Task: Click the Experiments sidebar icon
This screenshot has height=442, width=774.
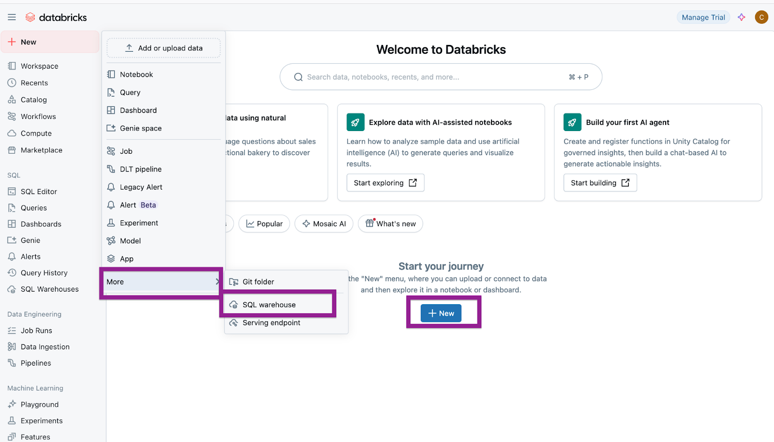Action: pyautogui.click(x=12, y=421)
